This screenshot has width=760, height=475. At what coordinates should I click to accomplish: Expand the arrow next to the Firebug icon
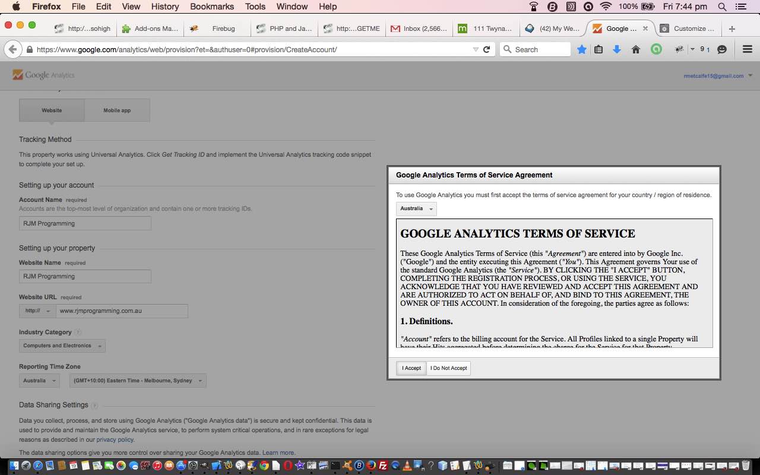click(692, 50)
